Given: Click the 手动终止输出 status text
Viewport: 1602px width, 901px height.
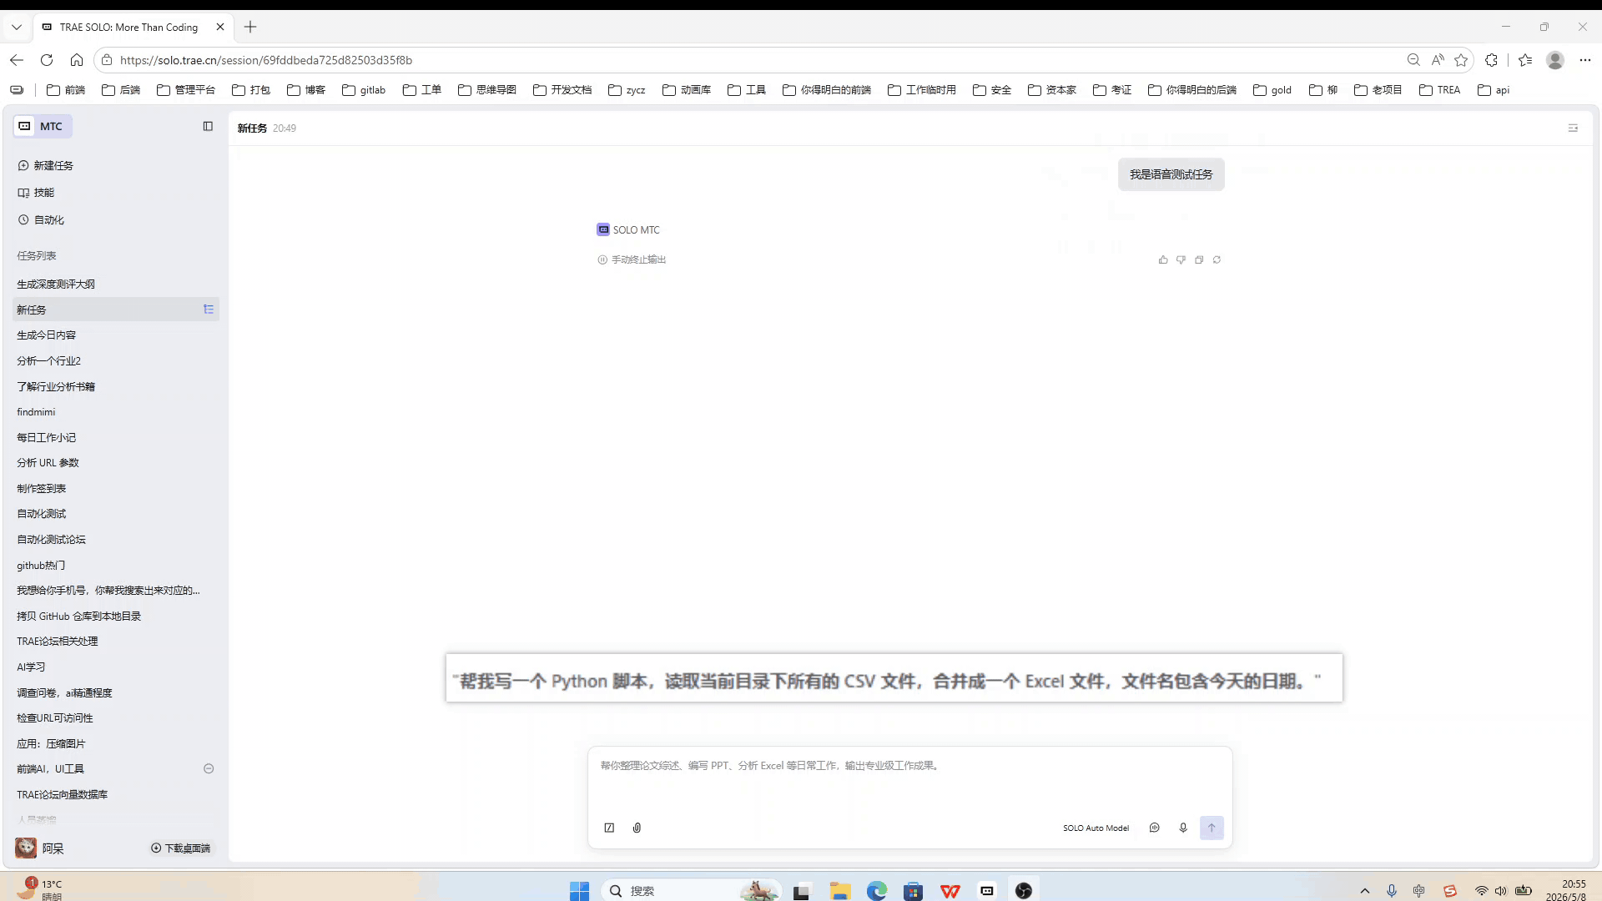Looking at the screenshot, I should (x=638, y=259).
